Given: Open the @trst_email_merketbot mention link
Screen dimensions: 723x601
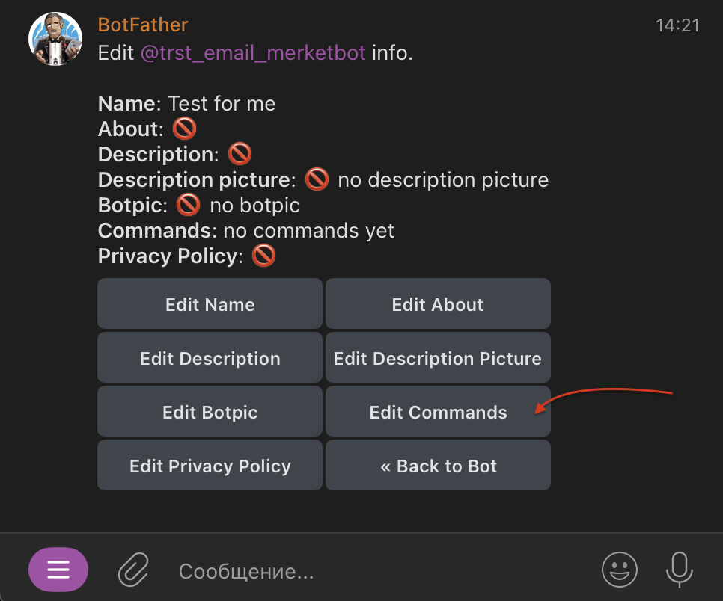Looking at the screenshot, I should pos(253,53).
